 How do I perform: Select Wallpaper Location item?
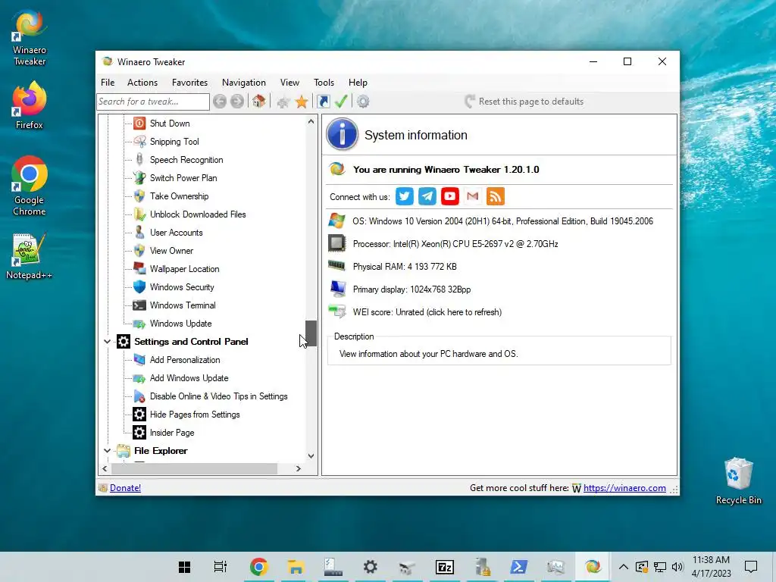[x=184, y=269]
